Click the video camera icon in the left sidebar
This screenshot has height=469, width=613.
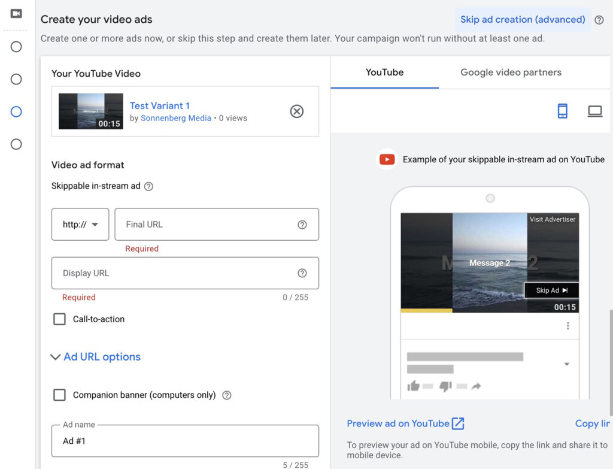[x=15, y=13]
